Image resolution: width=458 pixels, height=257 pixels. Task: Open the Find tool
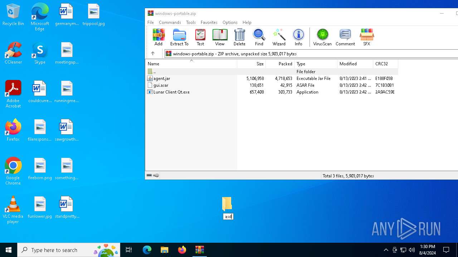[259, 37]
